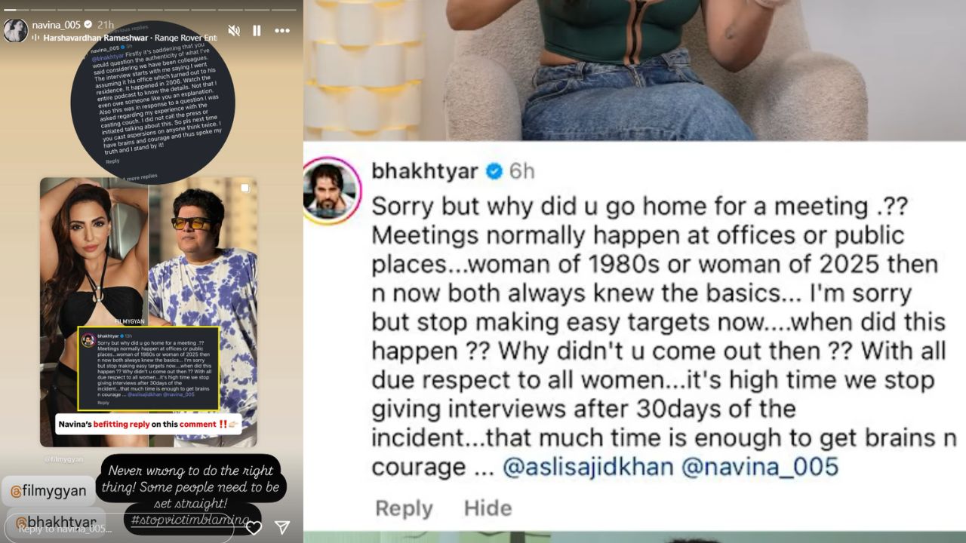Screen dimensions: 966x543
Task: Mute the story sound
Action: click(234, 31)
